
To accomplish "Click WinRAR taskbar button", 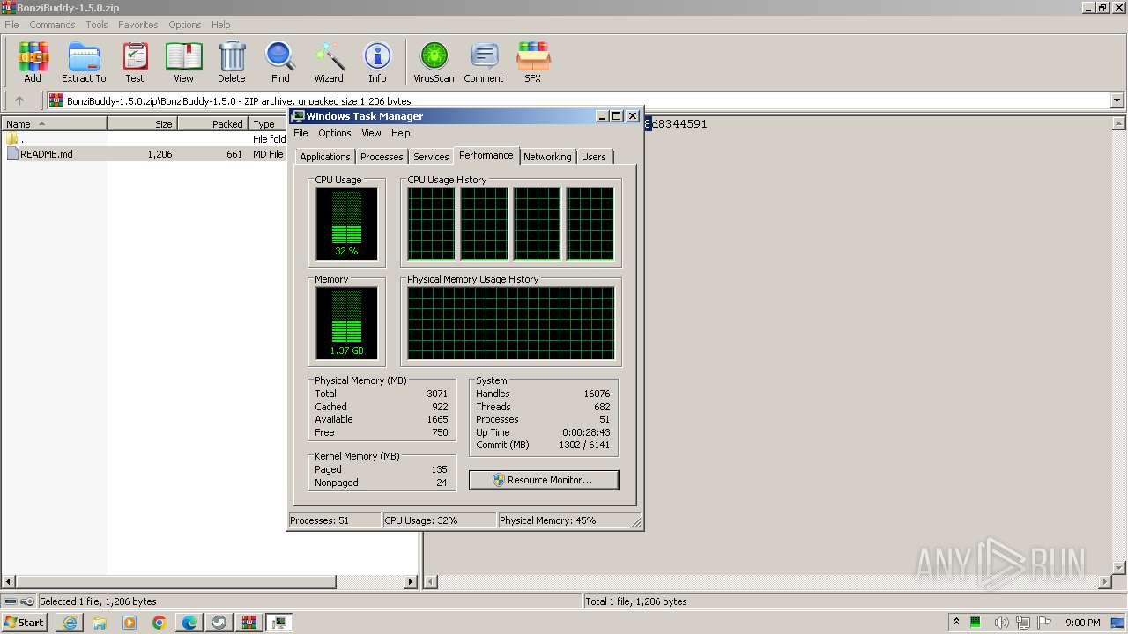I will [249, 623].
